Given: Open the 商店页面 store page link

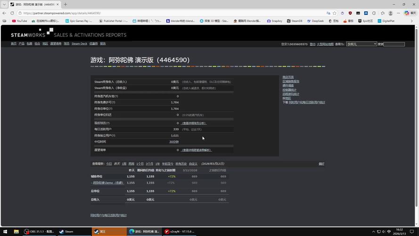Looking at the screenshot, I should tap(288, 77).
